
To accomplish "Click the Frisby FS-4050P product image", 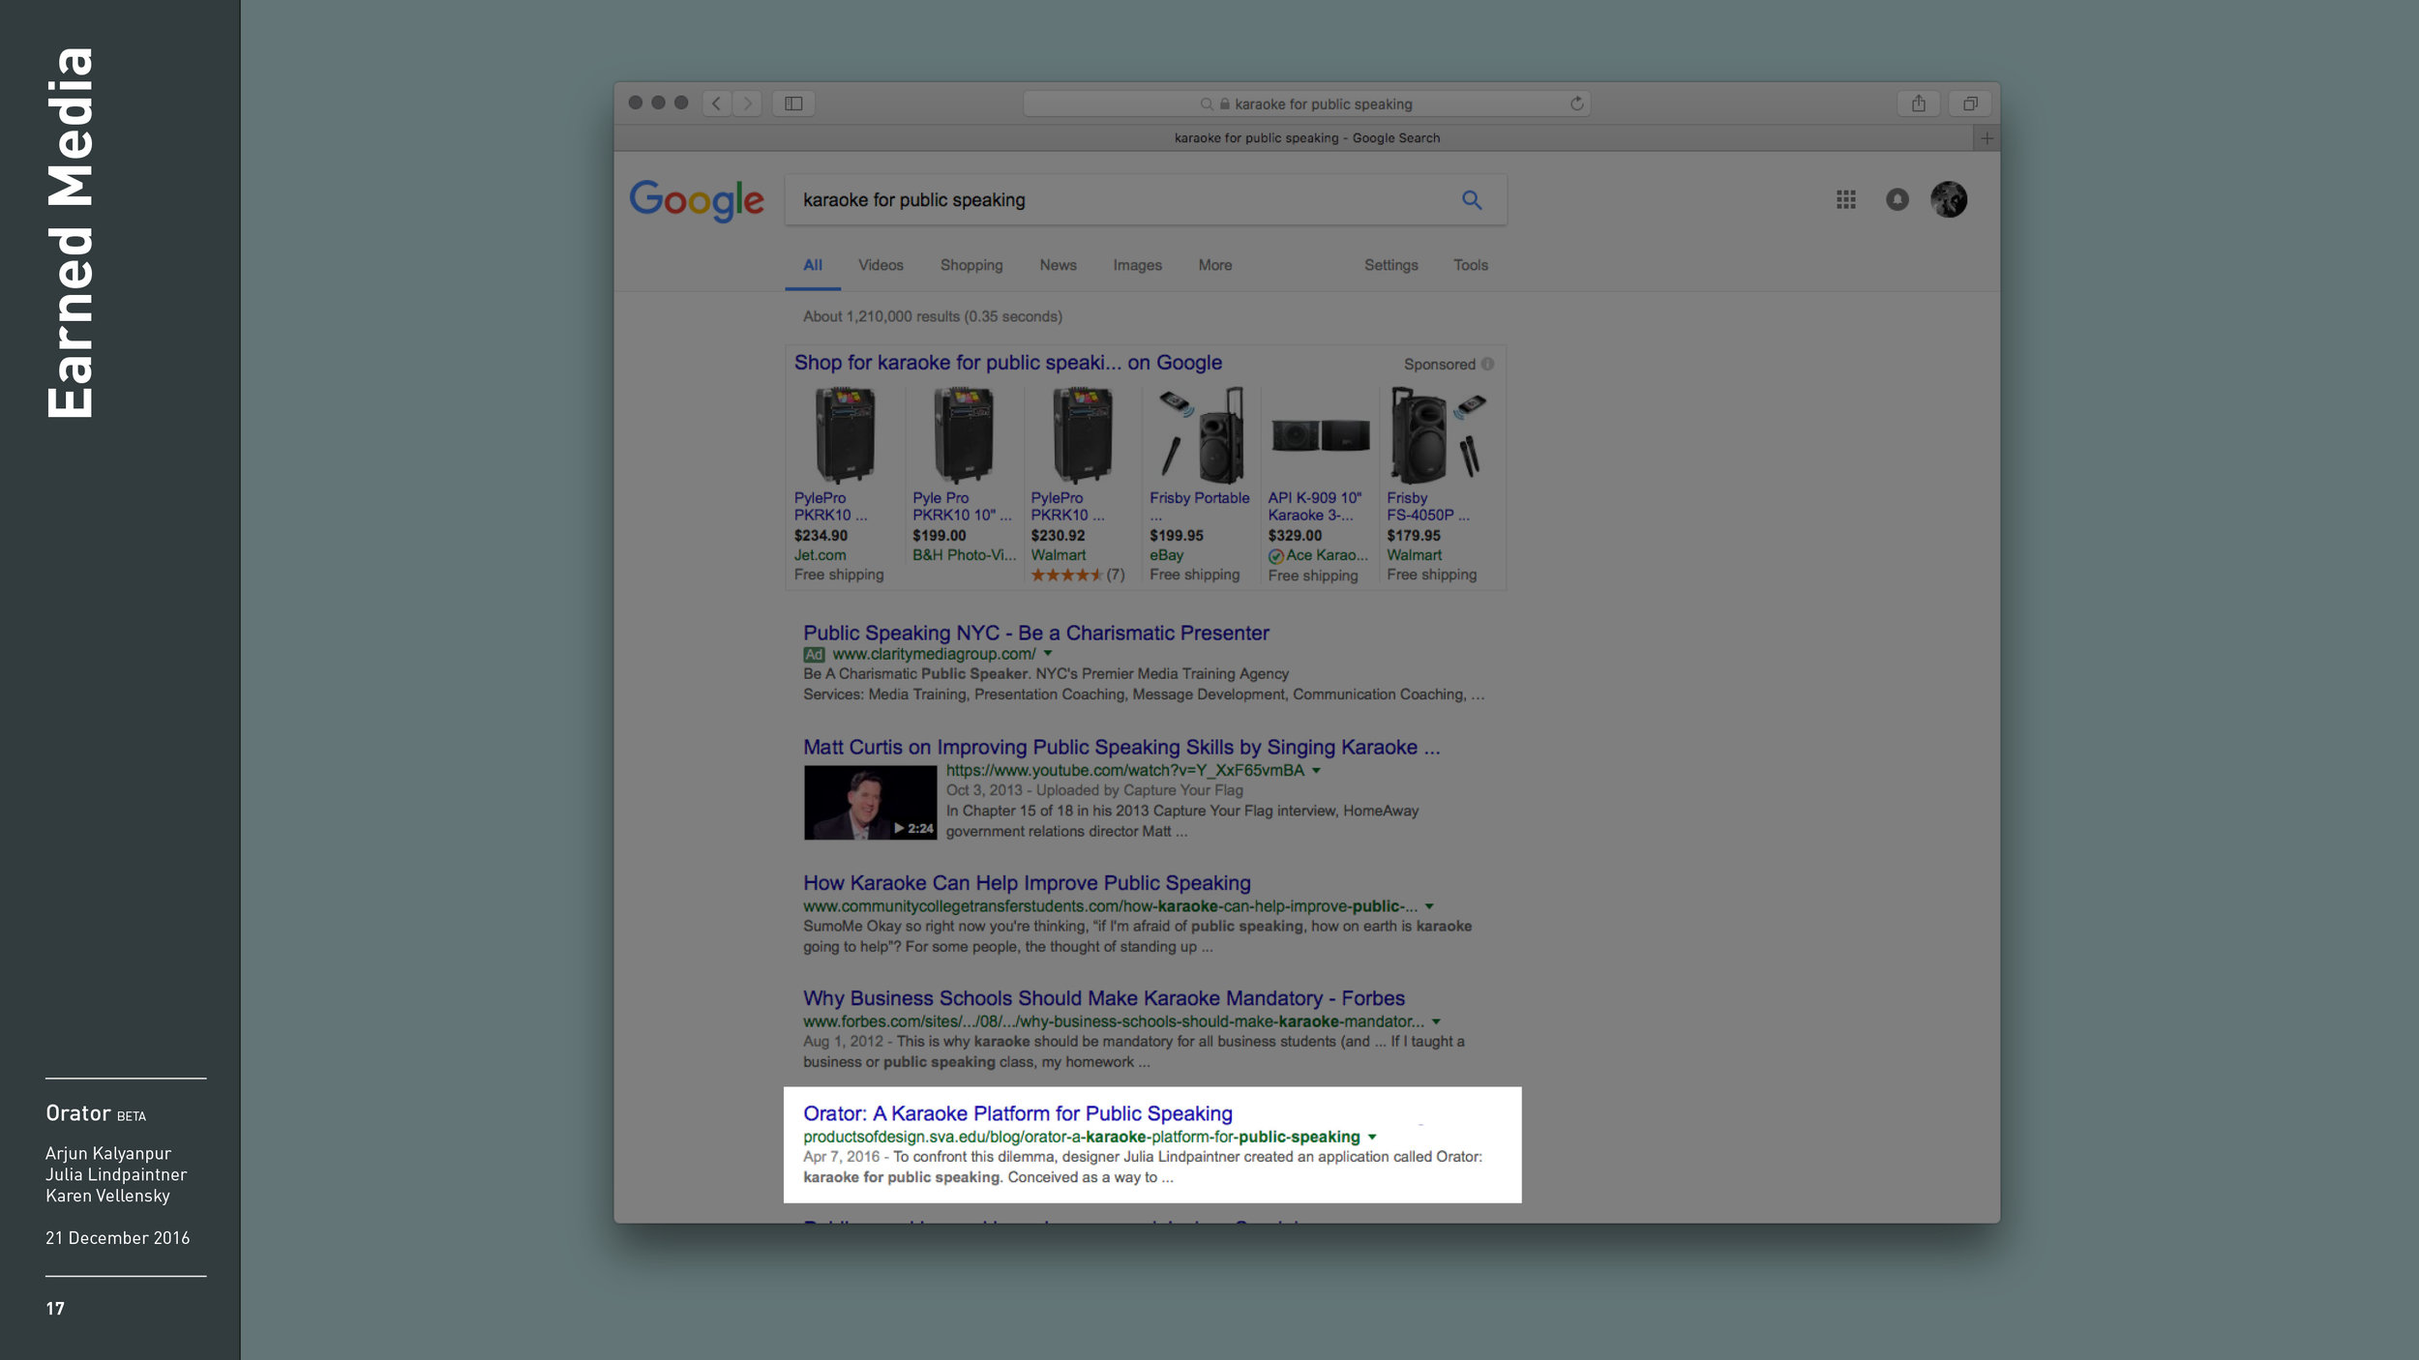I will (1438, 435).
